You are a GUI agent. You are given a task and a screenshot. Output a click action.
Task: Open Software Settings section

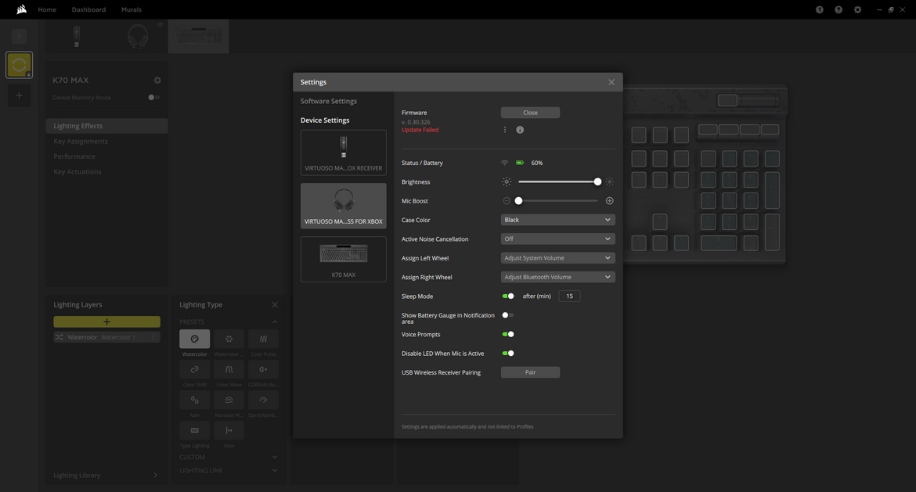[328, 101]
